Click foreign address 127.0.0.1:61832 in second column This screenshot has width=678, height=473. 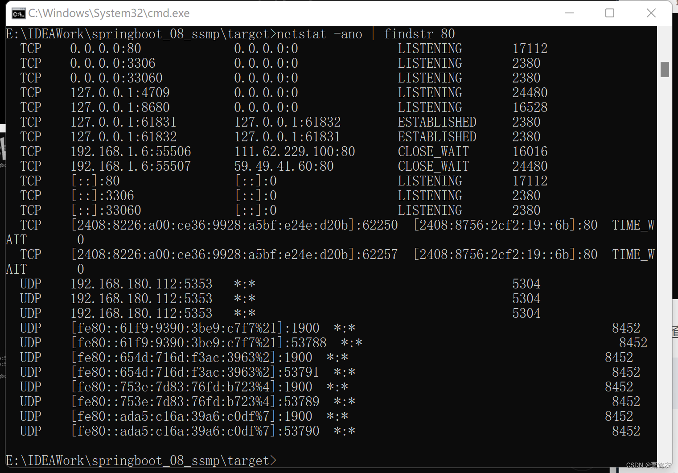point(288,122)
